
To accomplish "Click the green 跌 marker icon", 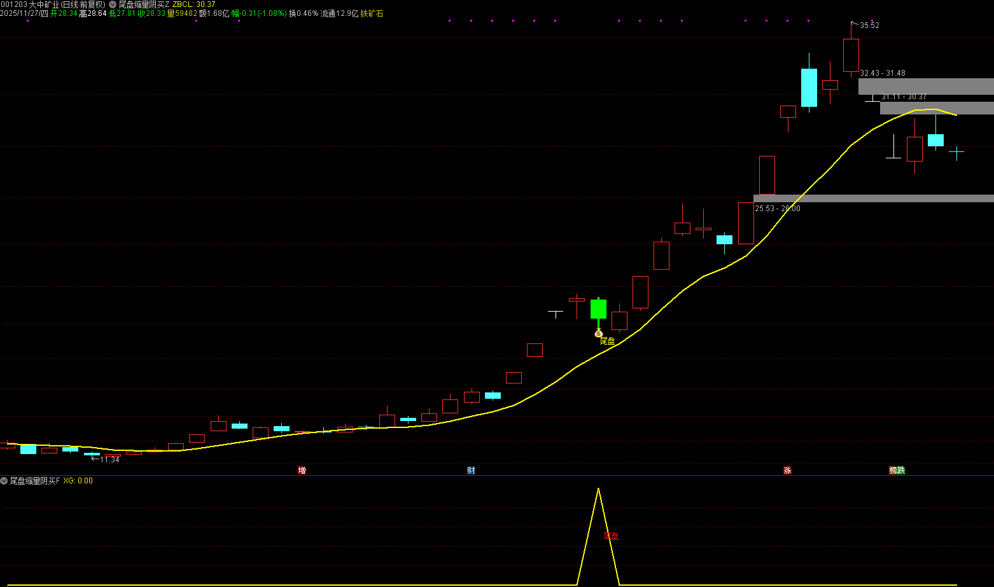I will [901, 471].
